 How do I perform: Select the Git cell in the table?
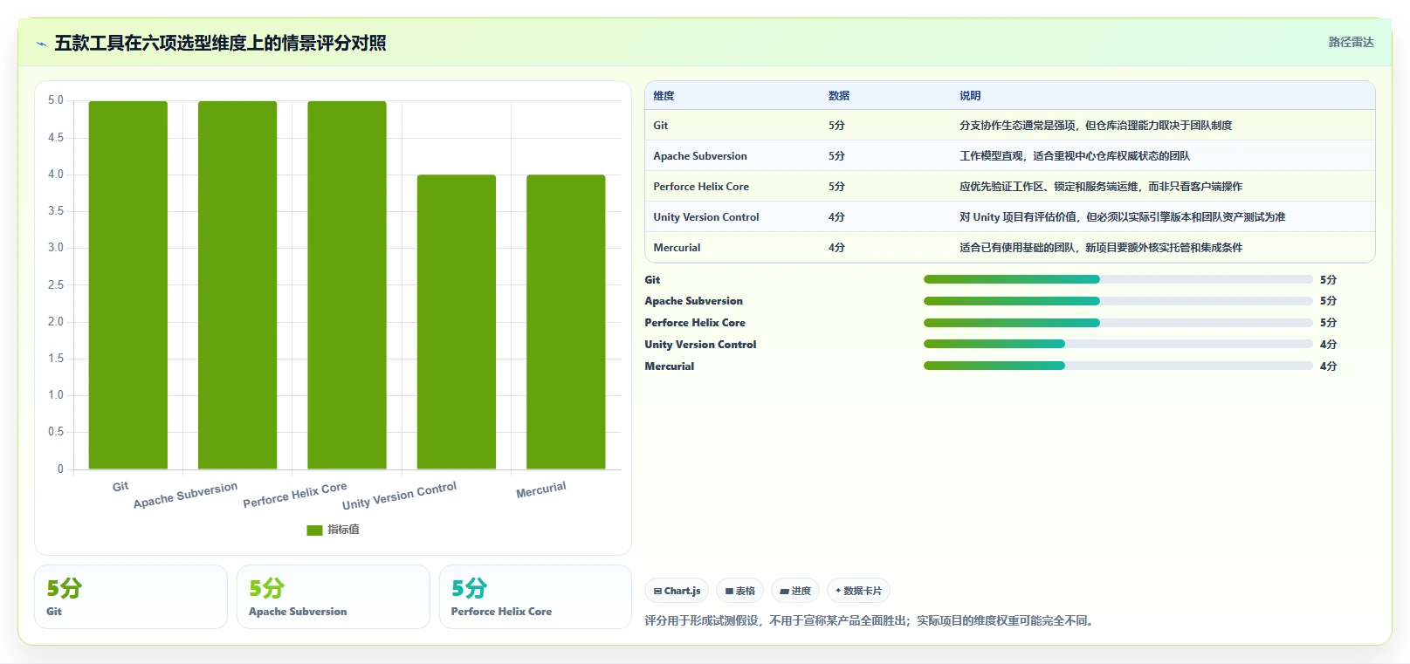tap(660, 126)
